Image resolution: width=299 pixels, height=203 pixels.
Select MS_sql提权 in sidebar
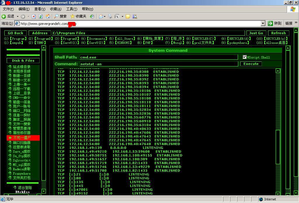coord(22,165)
